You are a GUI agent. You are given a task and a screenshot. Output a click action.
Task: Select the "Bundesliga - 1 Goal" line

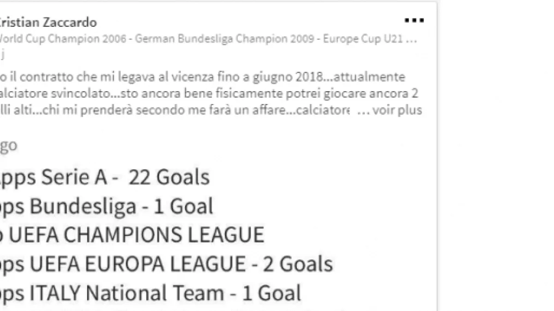click(106, 206)
